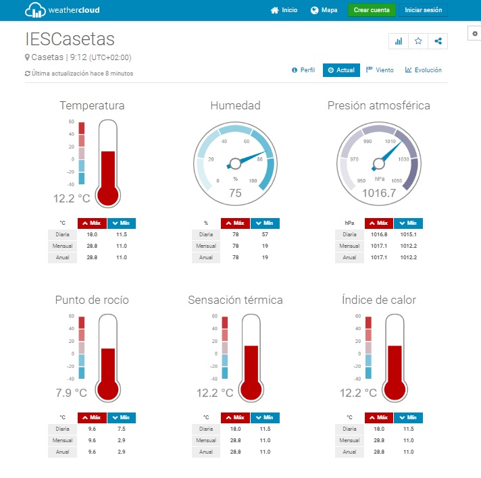The image size is (481, 478).
Task: Click the Punto de rocío Máx header
Action: (x=92, y=417)
